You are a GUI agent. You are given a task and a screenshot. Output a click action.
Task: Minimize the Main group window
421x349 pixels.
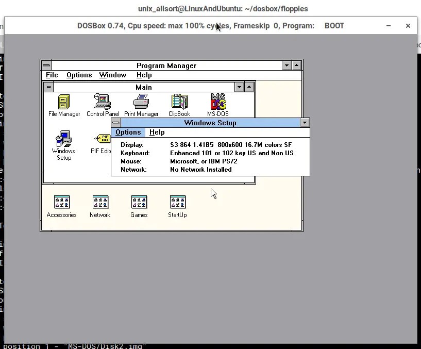click(239, 87)
